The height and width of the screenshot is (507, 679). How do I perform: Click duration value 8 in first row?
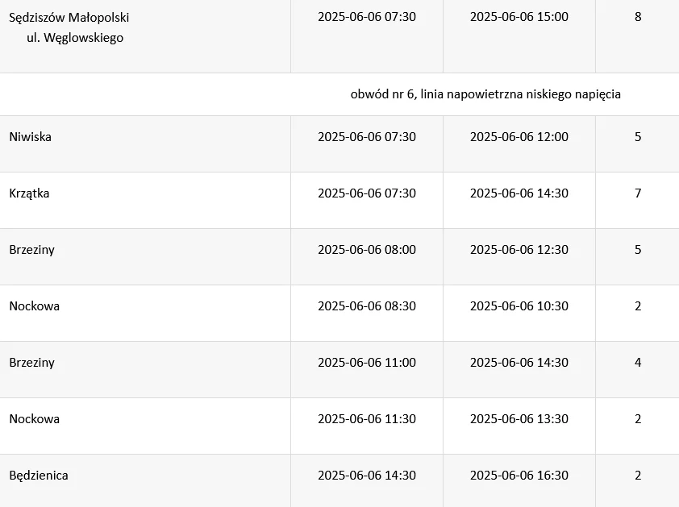coord(638,17)
